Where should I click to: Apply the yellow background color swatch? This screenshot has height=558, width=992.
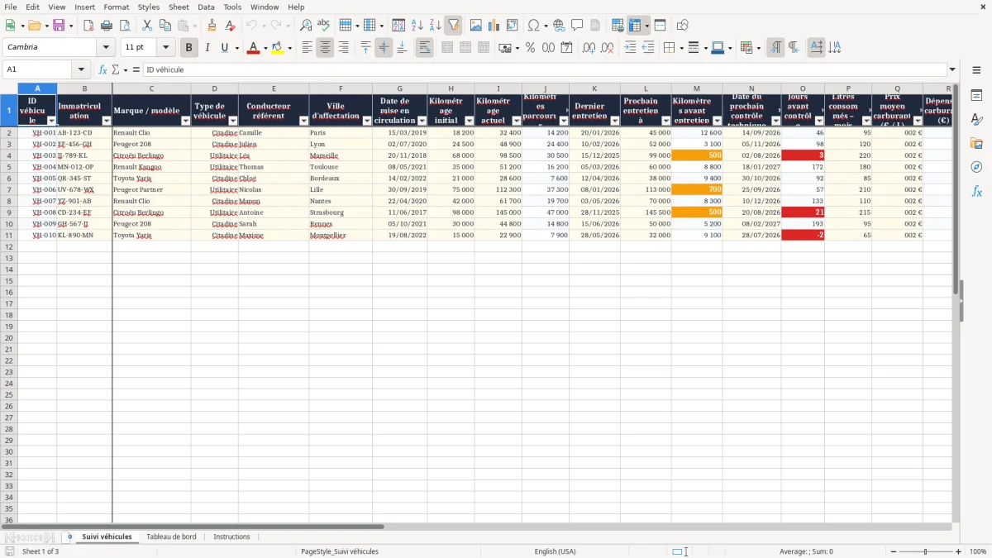click(277, 47)
